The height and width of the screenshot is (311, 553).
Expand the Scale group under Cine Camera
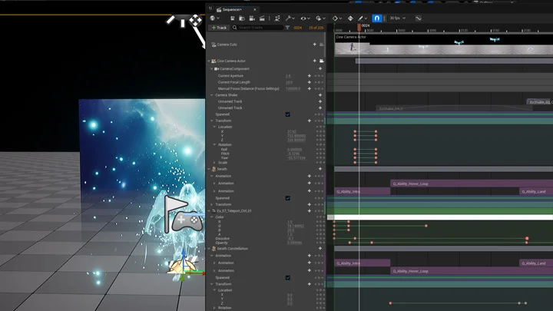click(x=214, y=163)
